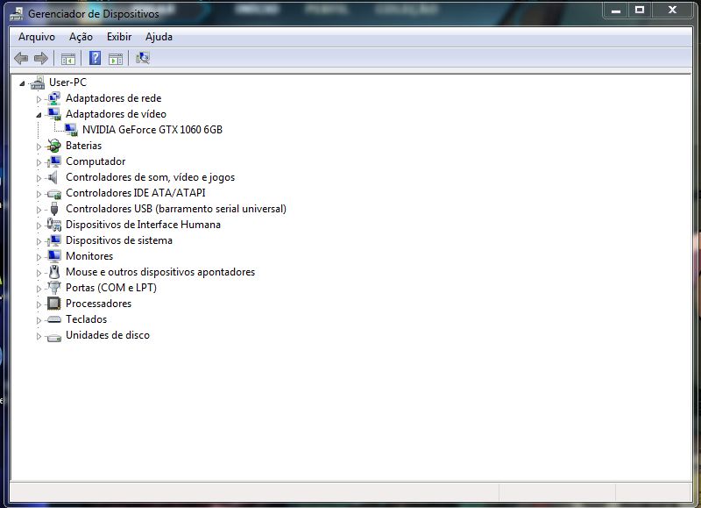Screen dimensions: 701x508
Task: Click the Dispositivos de Interface Humana icon
Action: 54,225
